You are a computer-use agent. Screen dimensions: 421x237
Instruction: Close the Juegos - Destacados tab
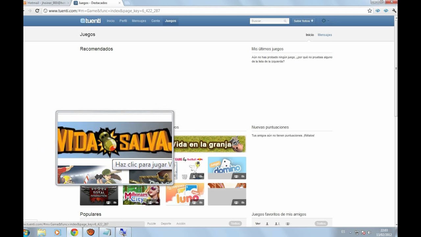[x=119, y=3]
